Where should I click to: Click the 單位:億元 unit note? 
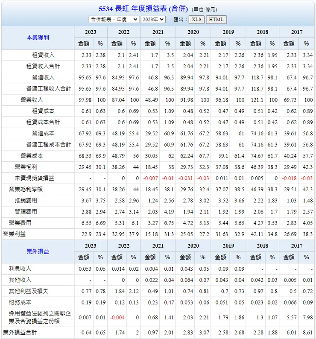[x=205, y=9]
